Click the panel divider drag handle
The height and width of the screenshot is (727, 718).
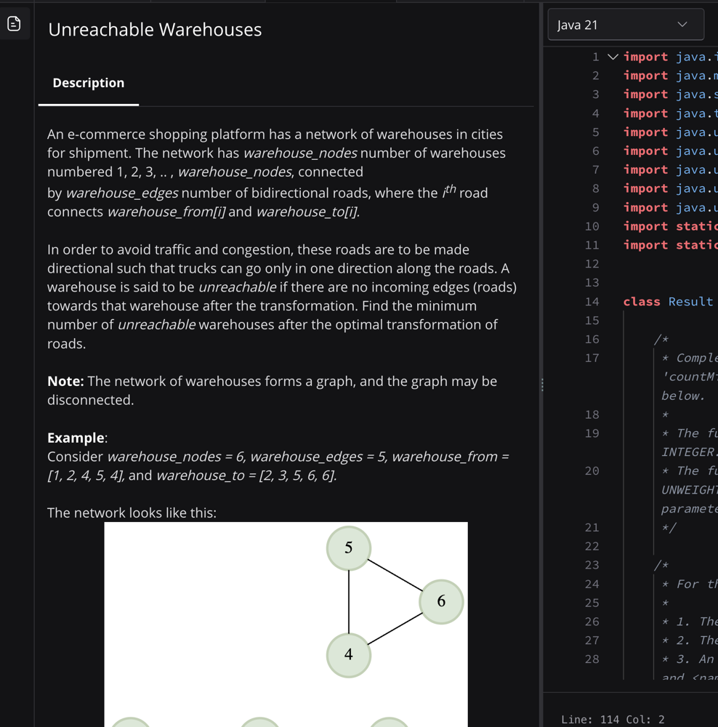[x=542, y=385]
